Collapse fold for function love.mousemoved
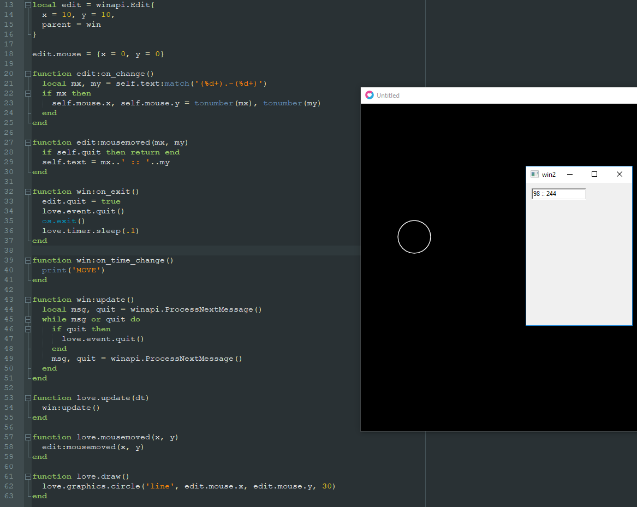This screenshot has width=637, height=507. [x=28, y=438]
